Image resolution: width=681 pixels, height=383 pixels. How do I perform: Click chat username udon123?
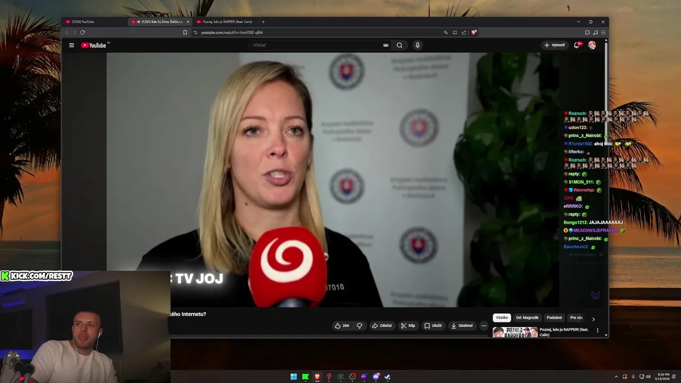[578, 128]
